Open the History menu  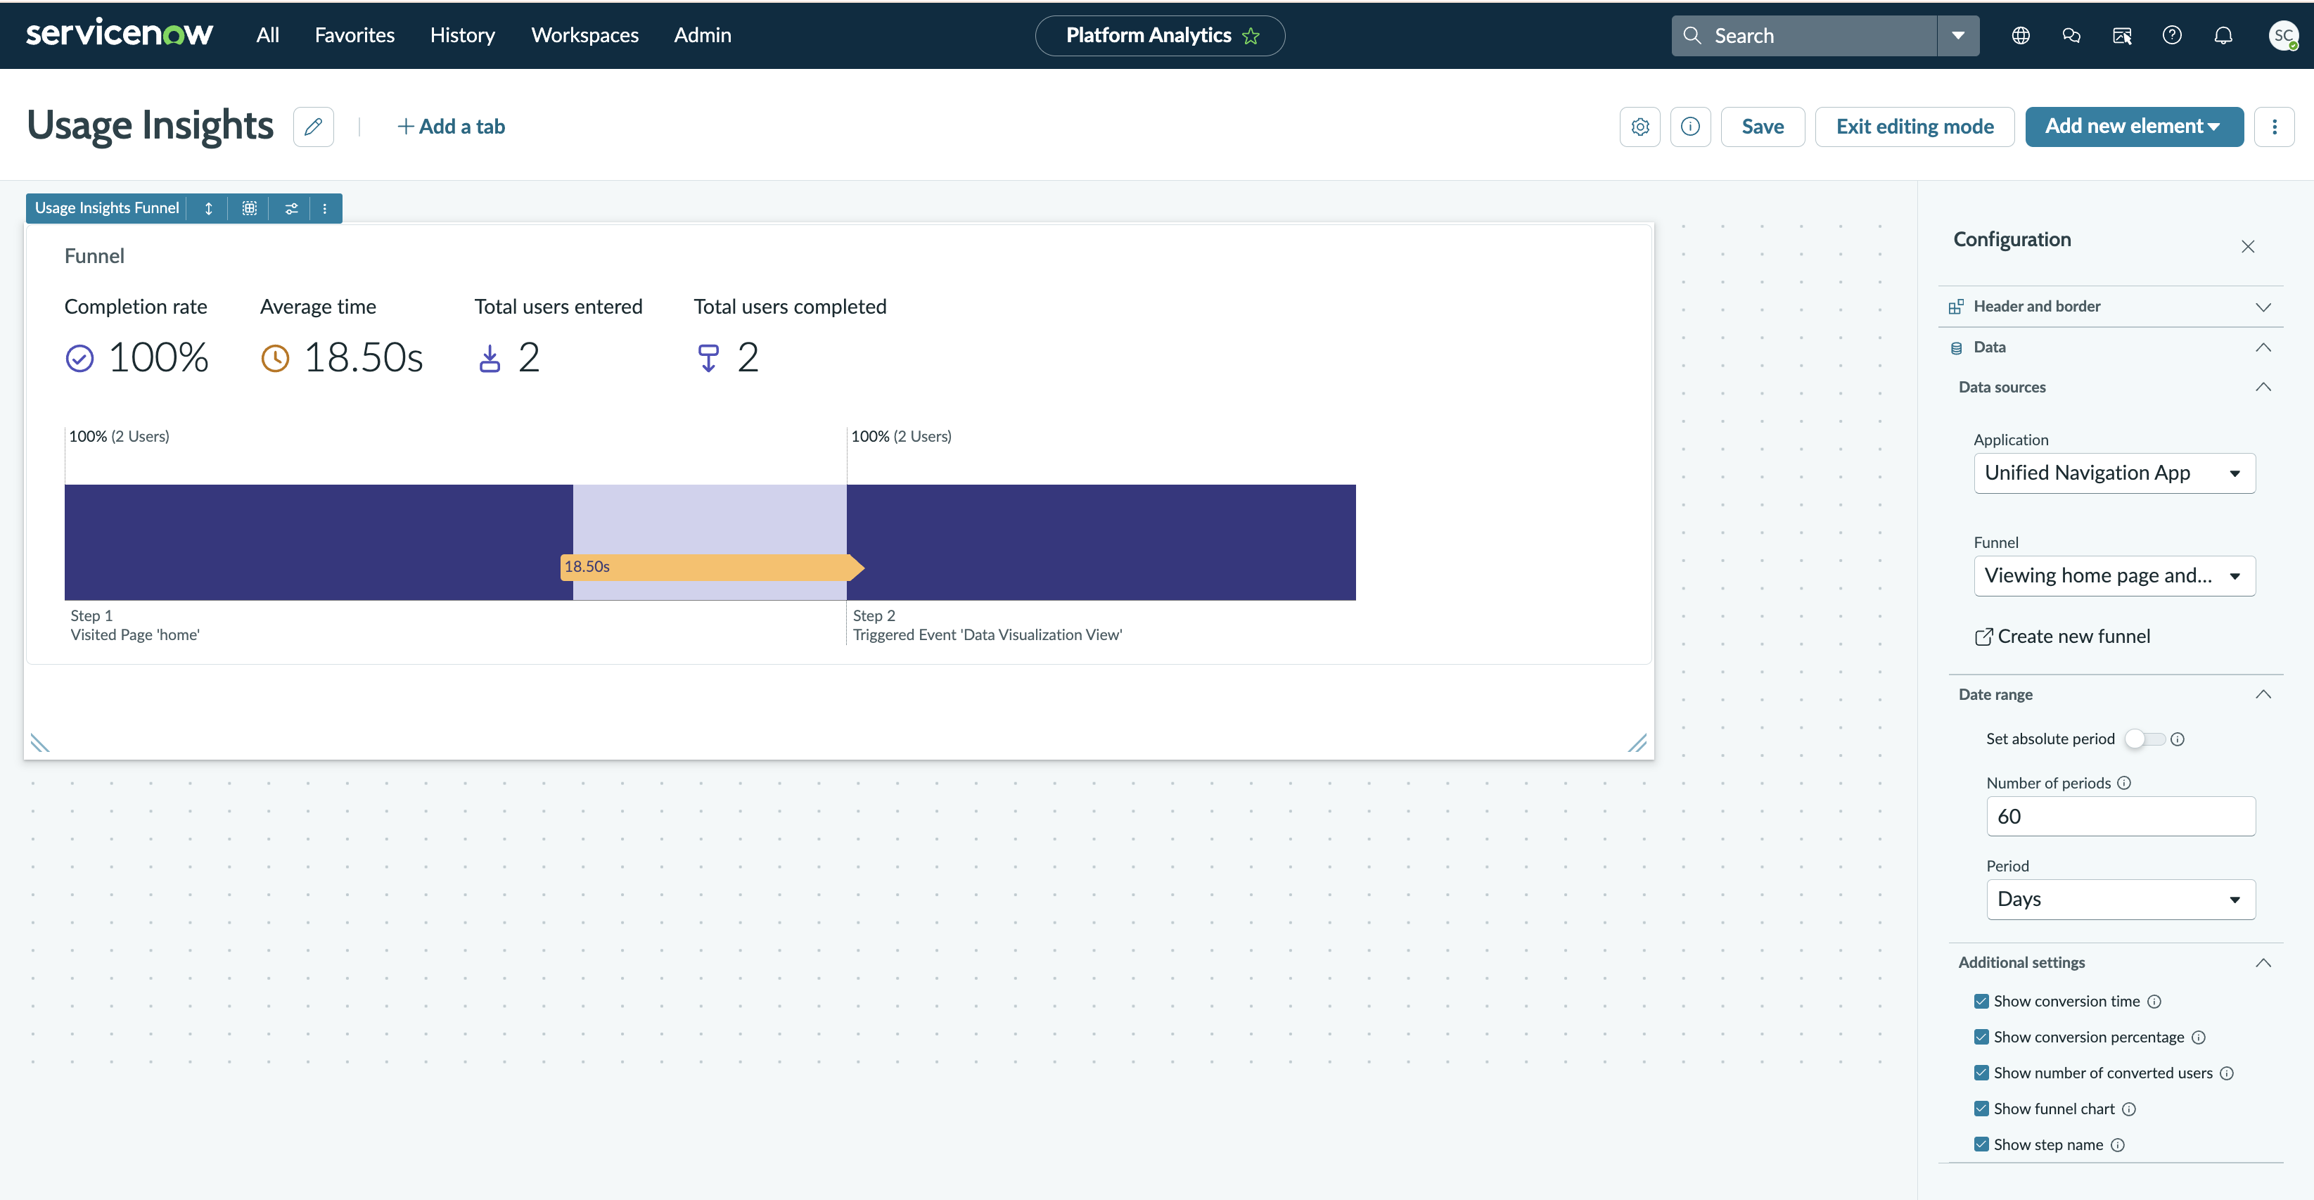(x=463, y=35)
